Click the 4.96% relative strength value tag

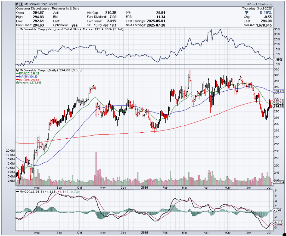(x=278, y=60)
